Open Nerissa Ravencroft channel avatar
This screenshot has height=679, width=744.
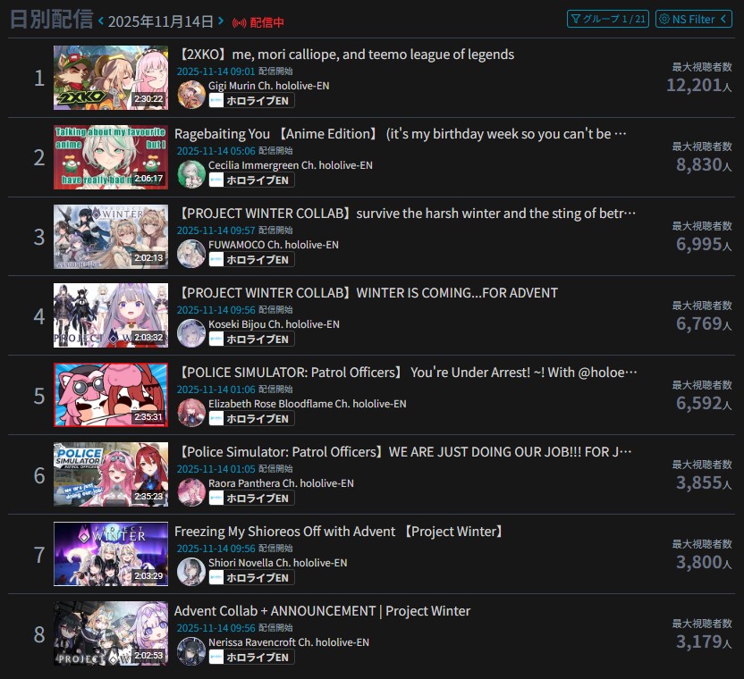pos(191,651)
